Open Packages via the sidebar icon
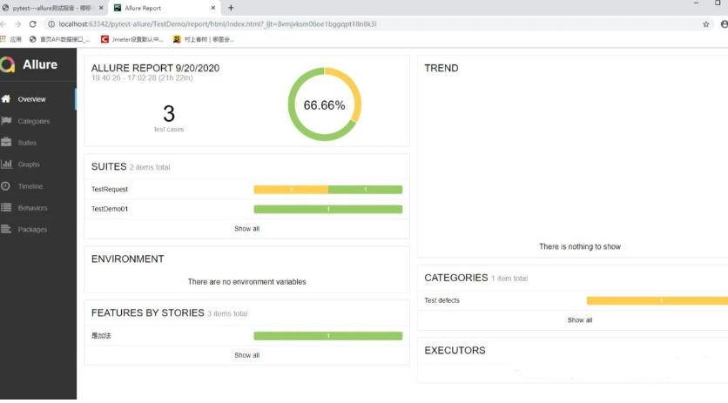 pos(6,229)
